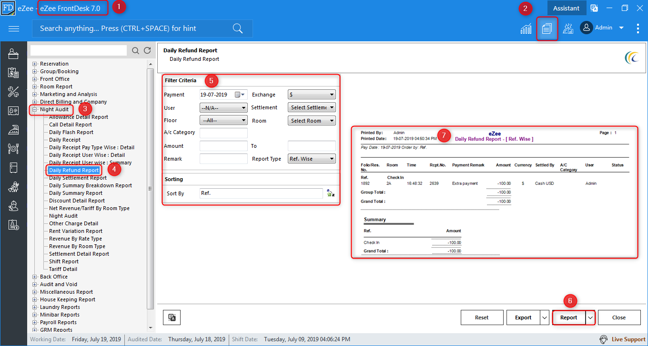
Task: Open the reception bell sidebar icon
Action: pos(13,54)
